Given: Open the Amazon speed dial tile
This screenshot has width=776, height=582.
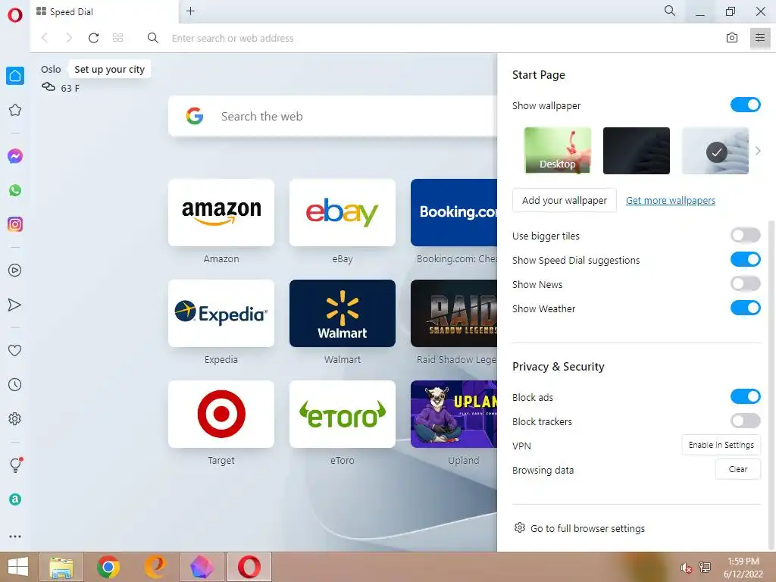Looking at the screenshot, I should [x=221, y=212].
